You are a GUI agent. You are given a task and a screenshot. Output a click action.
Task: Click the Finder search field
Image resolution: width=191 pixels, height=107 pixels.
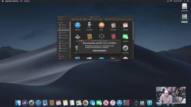click(x=119, y=19)
